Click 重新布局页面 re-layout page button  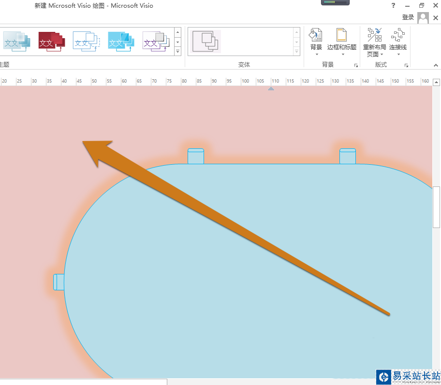(374, 42)
